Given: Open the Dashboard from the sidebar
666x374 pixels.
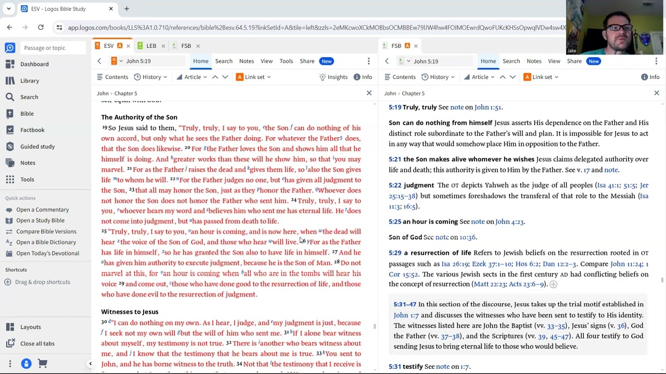Looking at the screenshot, I should point(34,64).
